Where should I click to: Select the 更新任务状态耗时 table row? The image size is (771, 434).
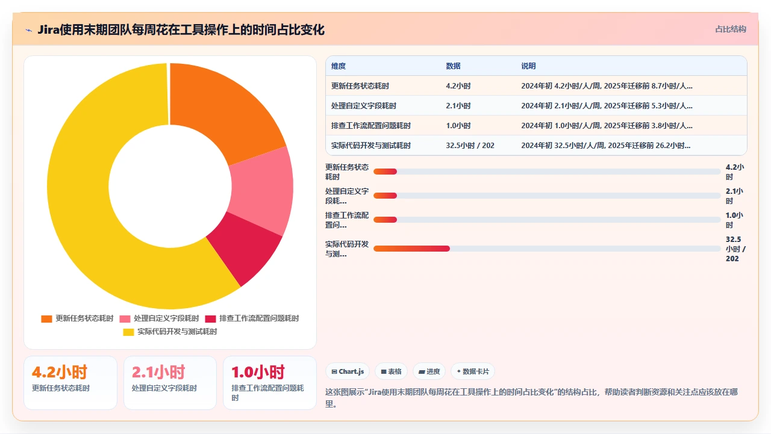tap(536, 86)
